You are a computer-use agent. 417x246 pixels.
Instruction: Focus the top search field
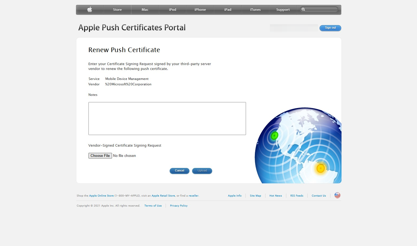[x=319, y=9]
